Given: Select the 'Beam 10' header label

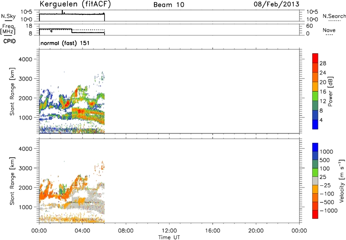Looking at the screenshot, I should click(169, 5).
